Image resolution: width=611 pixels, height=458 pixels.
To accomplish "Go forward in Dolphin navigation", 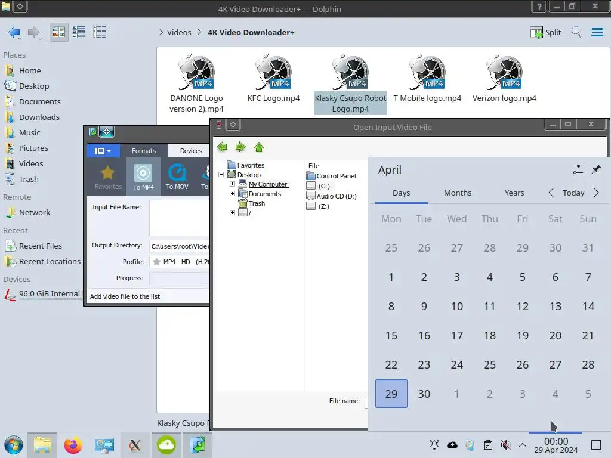I will pos(34,32).
